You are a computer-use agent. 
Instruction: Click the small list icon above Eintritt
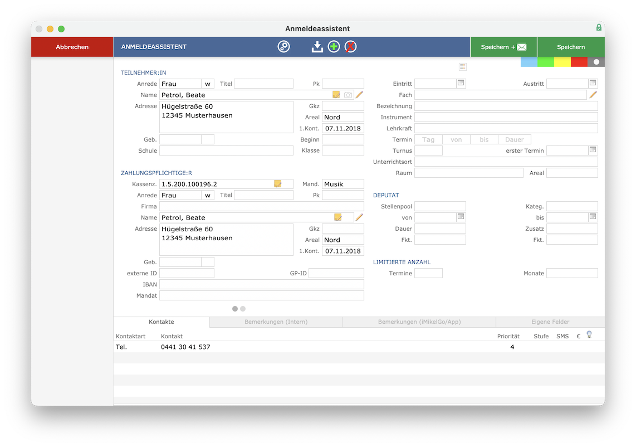click(462, 66)
